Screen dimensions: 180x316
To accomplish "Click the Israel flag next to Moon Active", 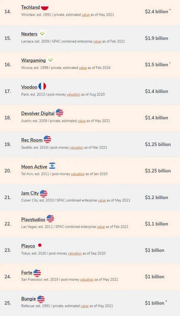I will (52, 166).
